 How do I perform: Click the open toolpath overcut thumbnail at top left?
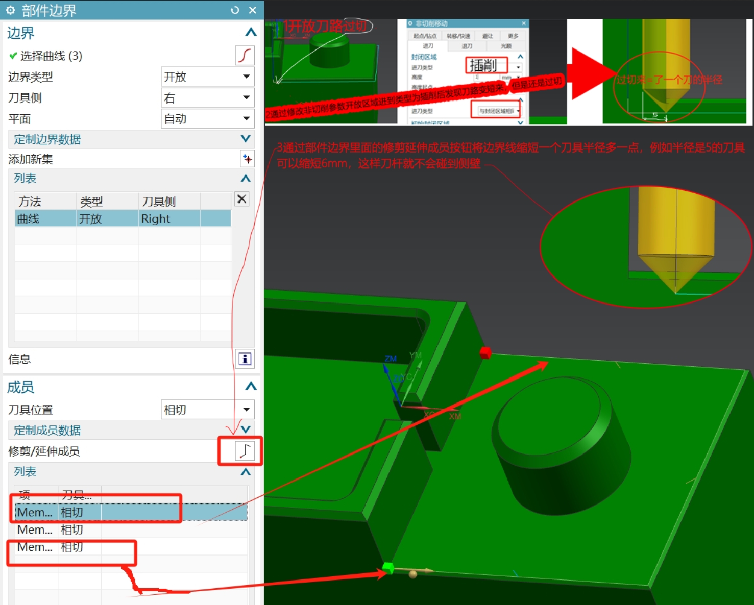[331, 72]
